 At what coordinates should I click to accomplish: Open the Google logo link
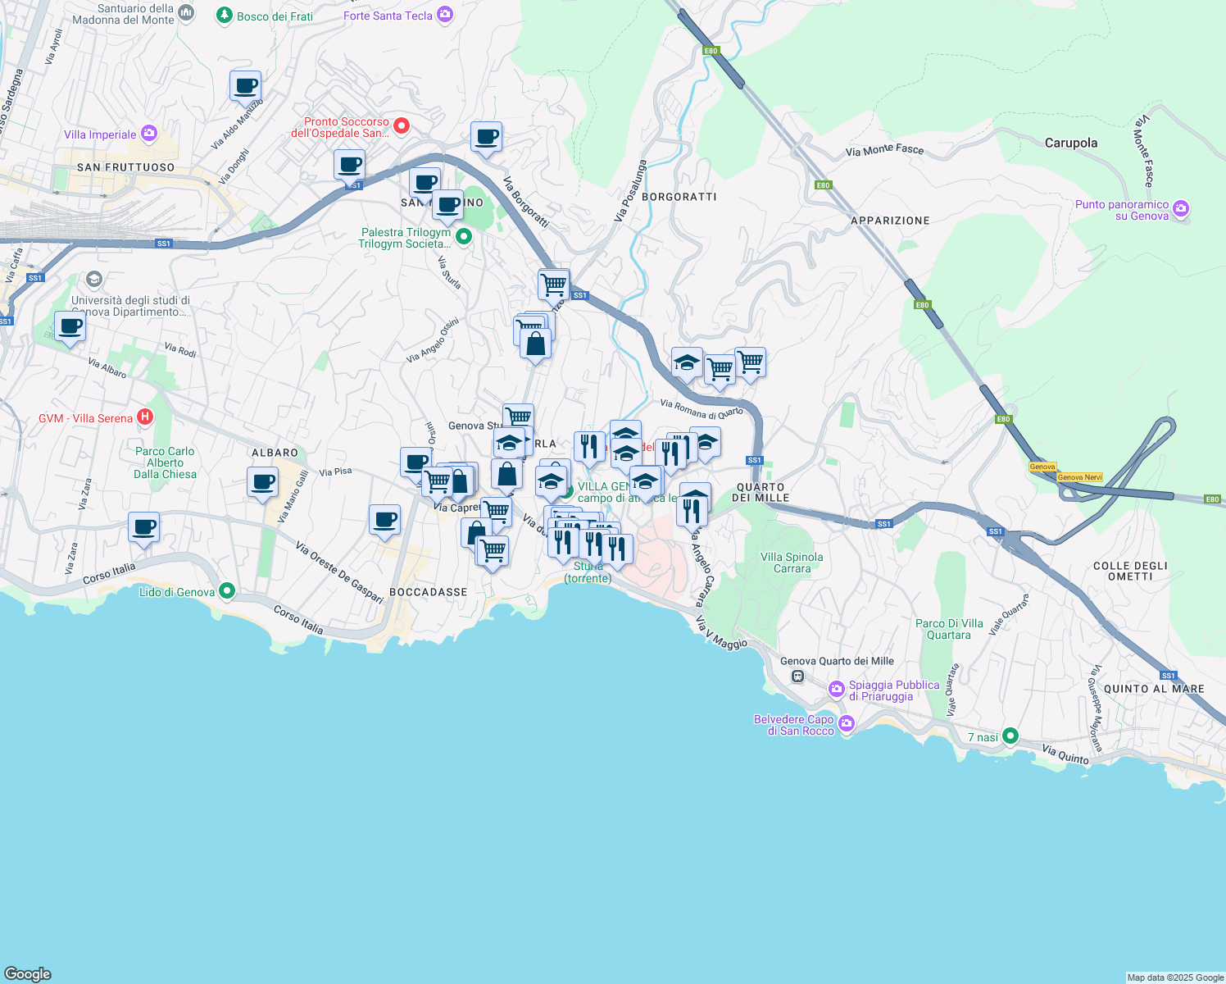pos(28,974)
